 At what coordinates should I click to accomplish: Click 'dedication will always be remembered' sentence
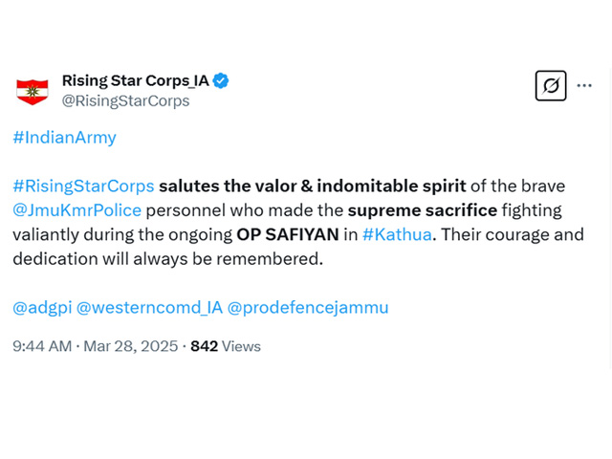pyautogui.click(x=168, y=259)
